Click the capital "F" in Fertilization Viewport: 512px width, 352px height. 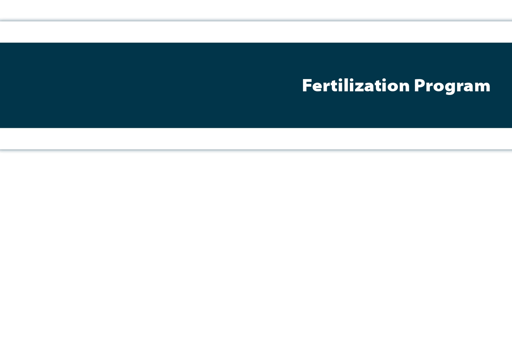307,86
